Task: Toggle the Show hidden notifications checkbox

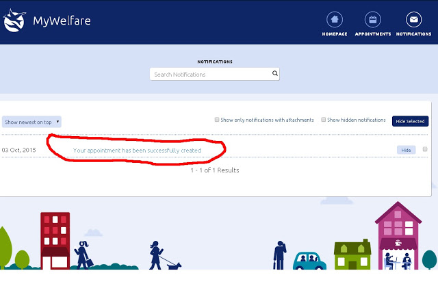Action: [x=324, y=120]
